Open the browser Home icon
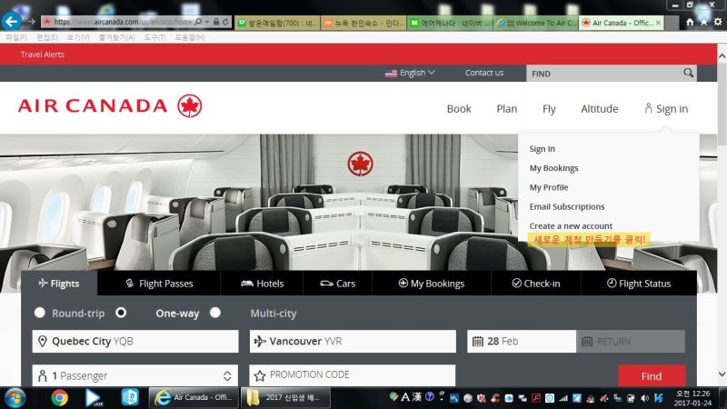Screen dimensions: 727x409 pos(690,22)
